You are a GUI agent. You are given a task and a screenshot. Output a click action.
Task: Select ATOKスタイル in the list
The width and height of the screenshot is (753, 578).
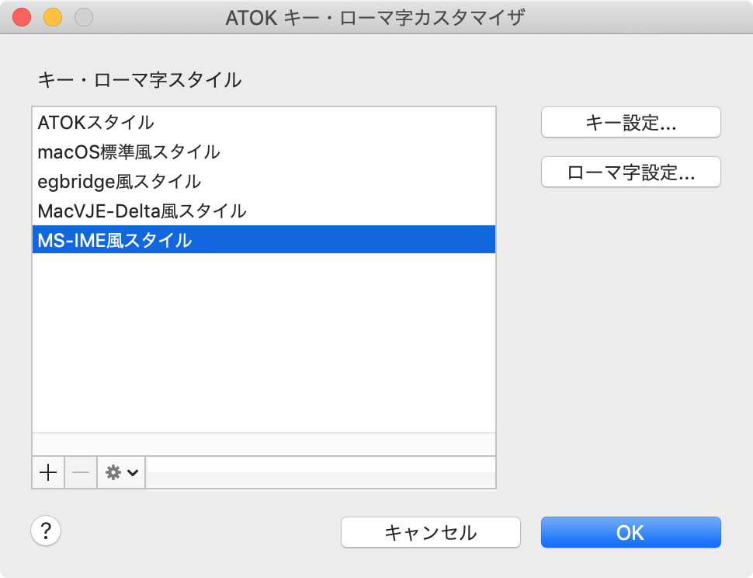pyautogui.click(x=264, y=122)
